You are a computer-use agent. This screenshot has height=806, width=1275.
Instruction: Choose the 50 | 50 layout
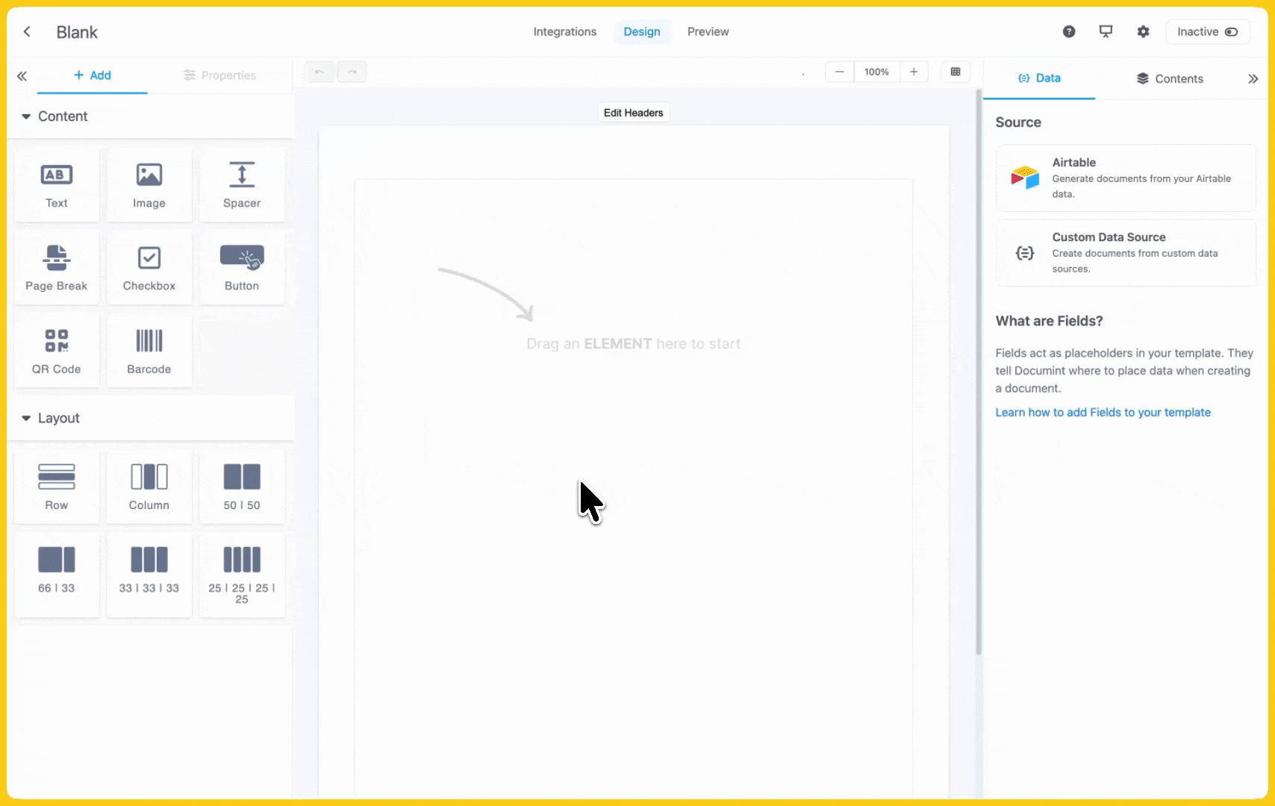(241, 487)
